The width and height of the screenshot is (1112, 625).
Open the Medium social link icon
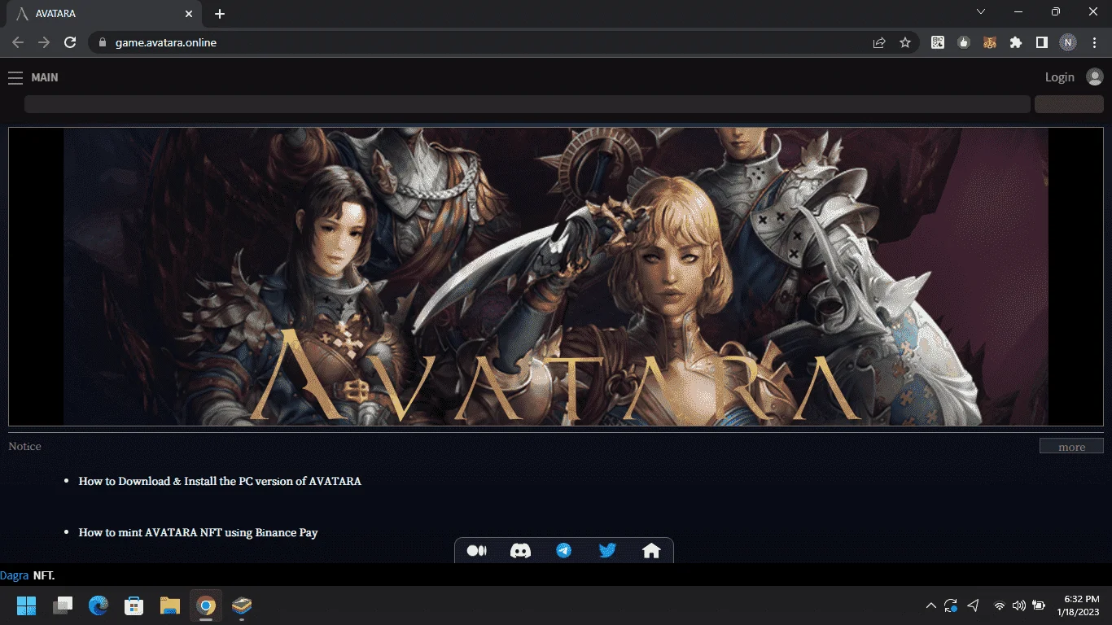(476, 551)
